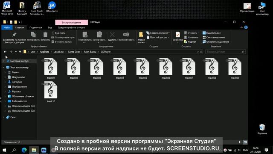The image size is (273, 154).
Task: Go up one folder level arrow
Action: coord(20,52)
